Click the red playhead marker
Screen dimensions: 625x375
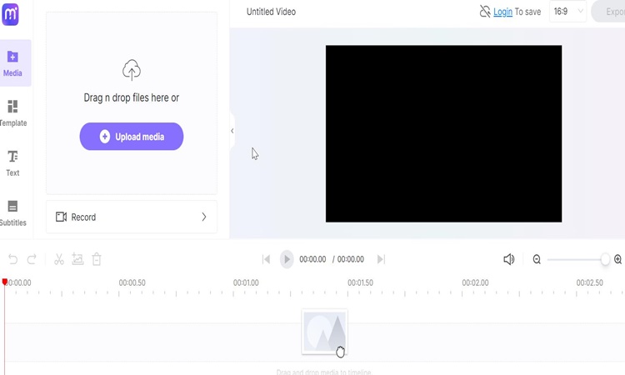point(5,282)
